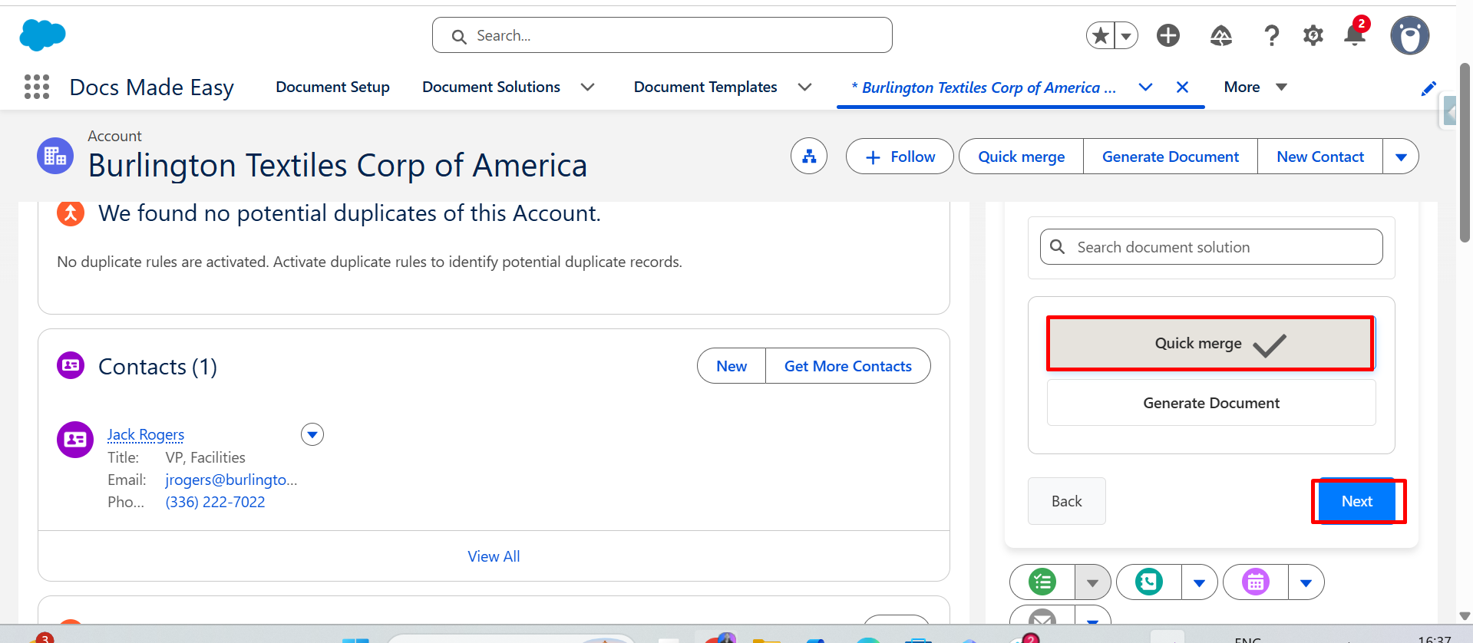1473x643 pixels.
Task: Click the Quick merge header button
Action: pyautogui.click(x=1021, y=157)
